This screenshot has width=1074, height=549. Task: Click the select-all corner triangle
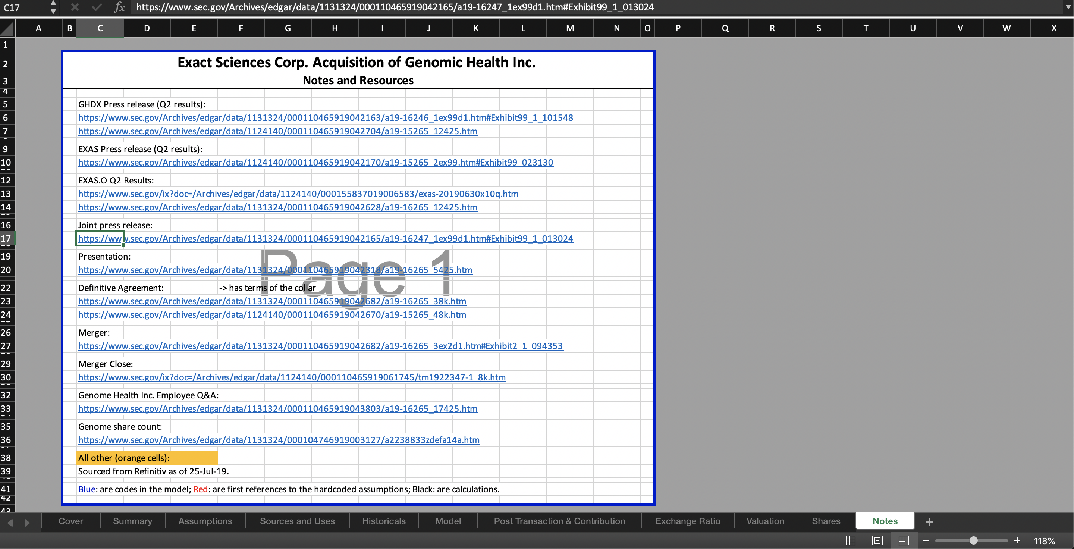tap(7, 28)
